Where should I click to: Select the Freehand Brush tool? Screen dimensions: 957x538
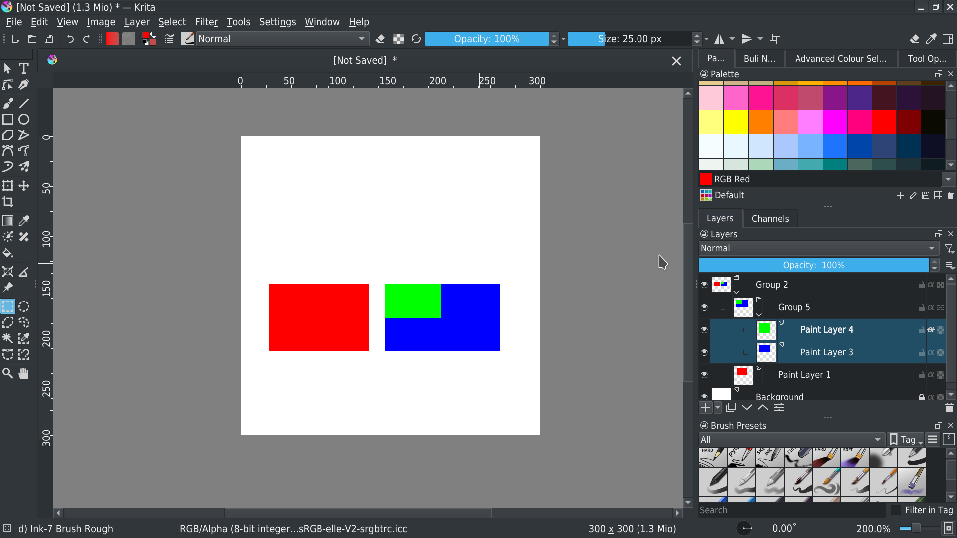[x=8, y=103]
